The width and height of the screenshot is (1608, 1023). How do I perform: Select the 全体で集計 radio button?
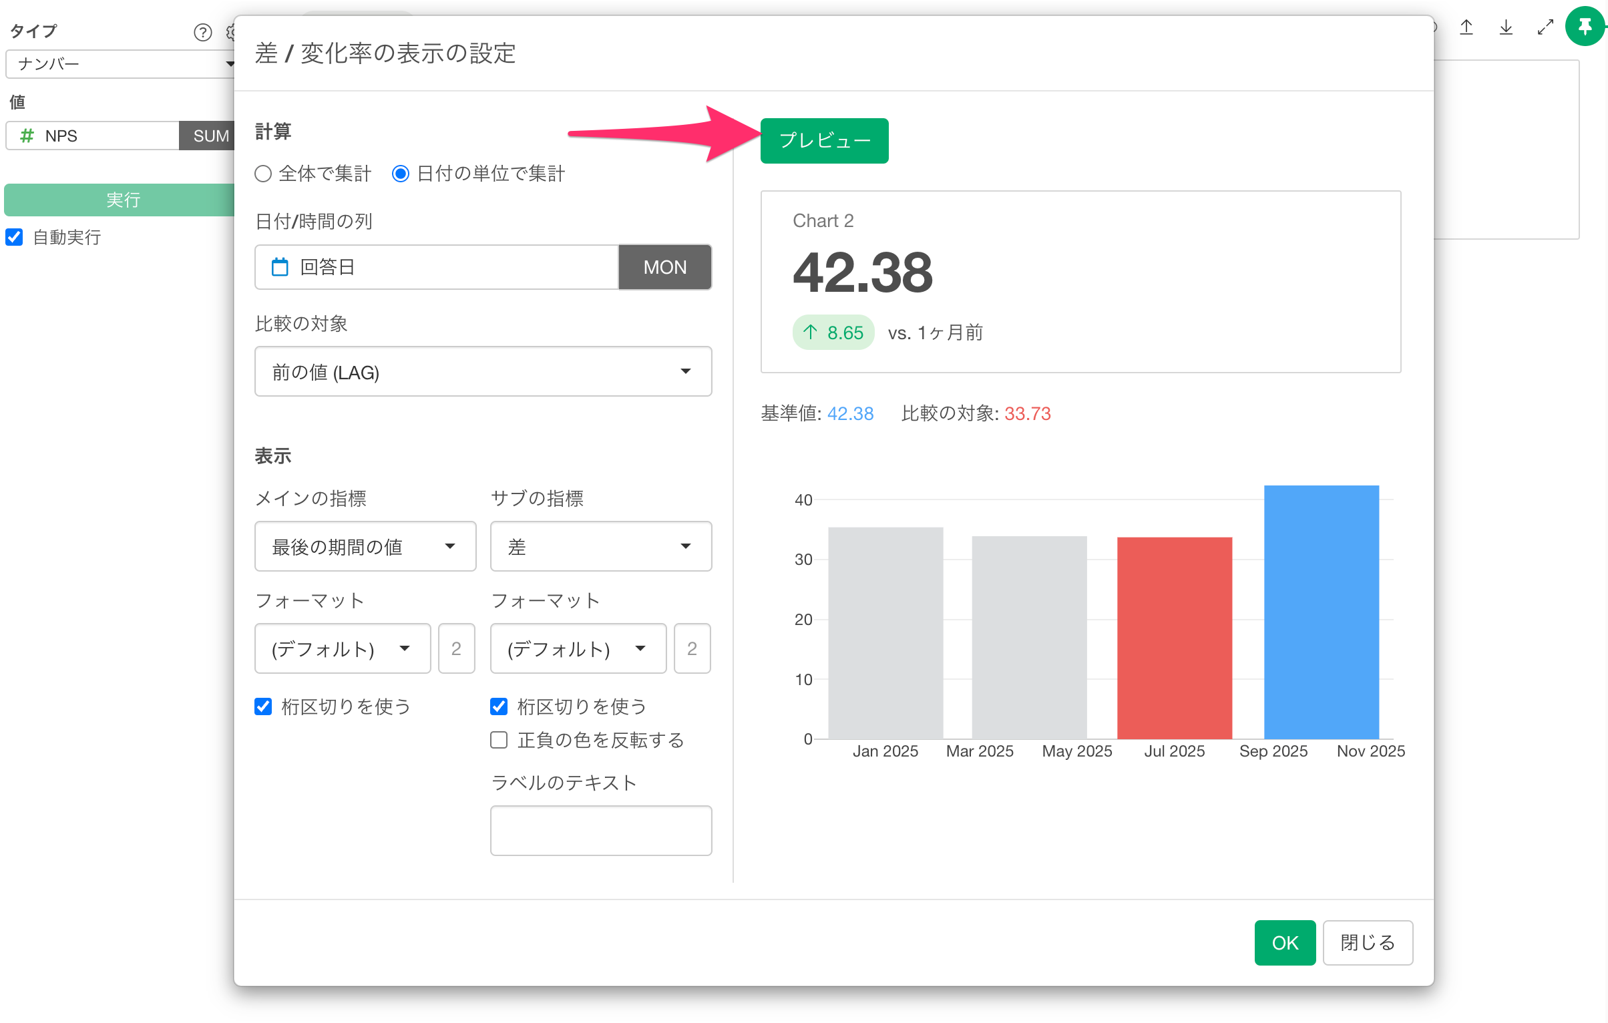pyautogui.click(x=263, y=174)
